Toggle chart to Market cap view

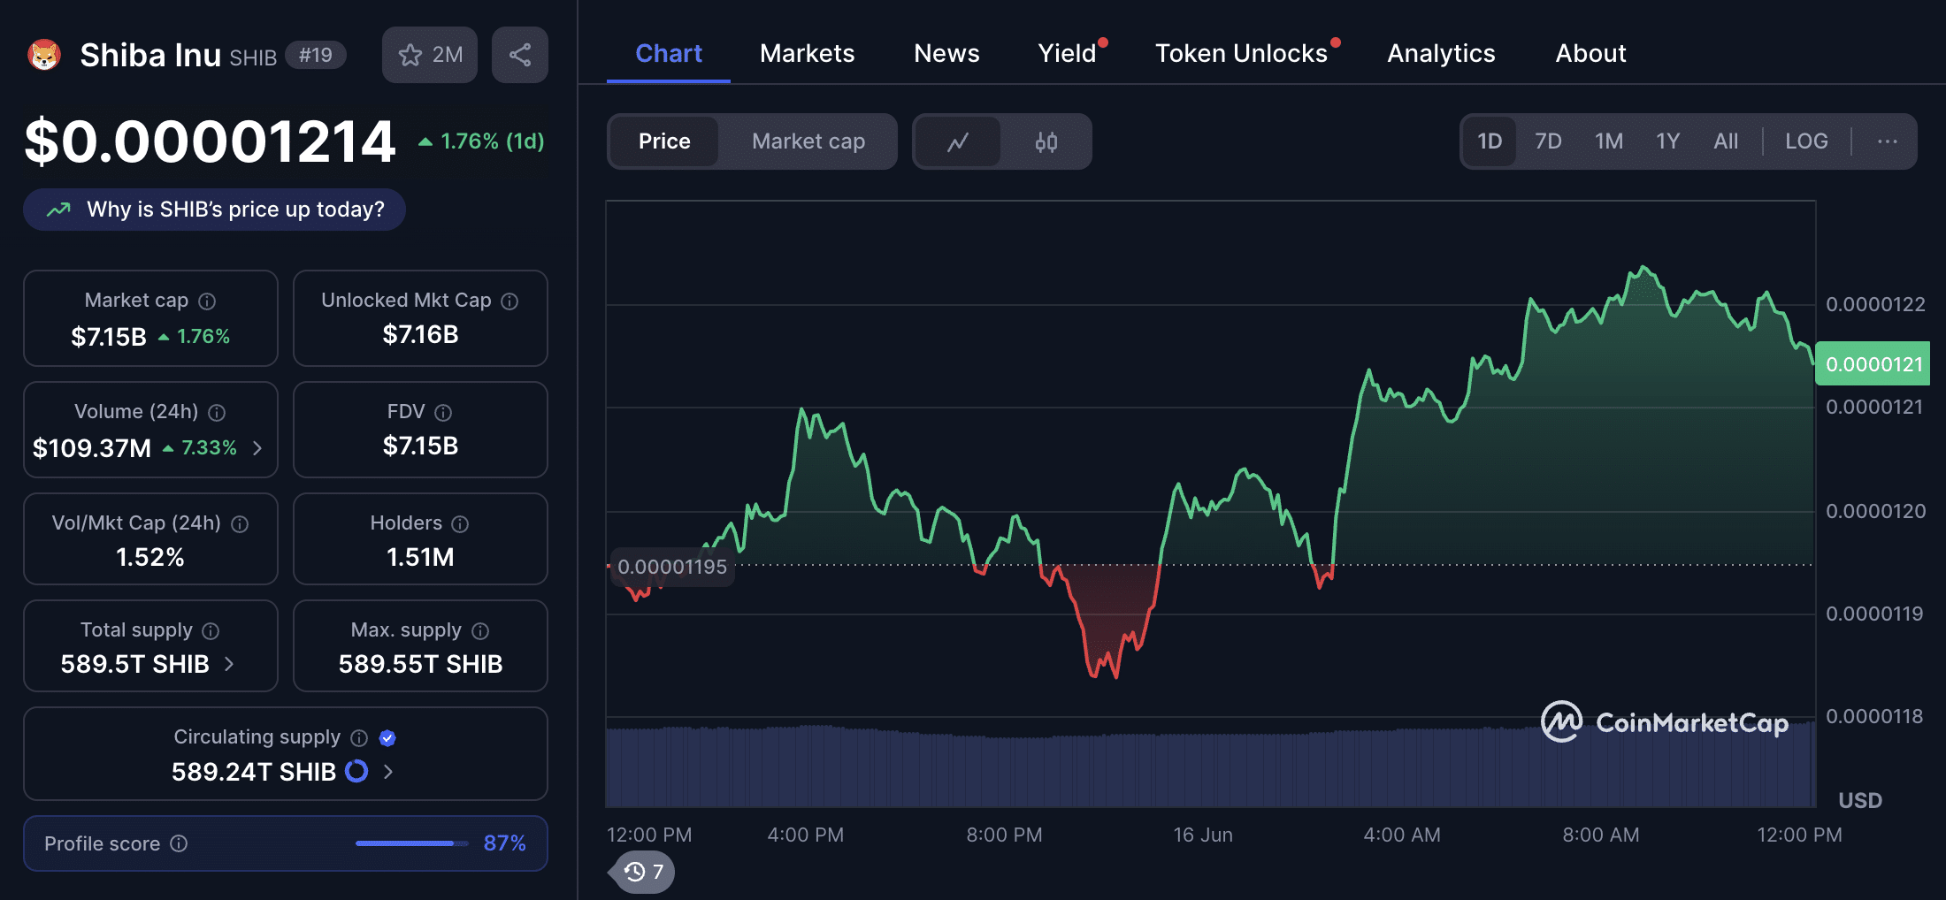808,141
